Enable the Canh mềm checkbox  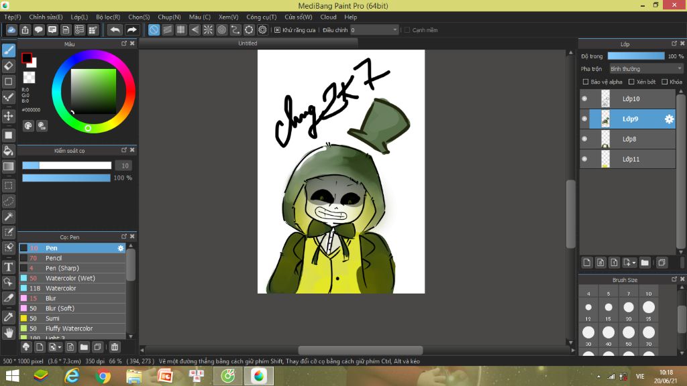click(407, 29)
